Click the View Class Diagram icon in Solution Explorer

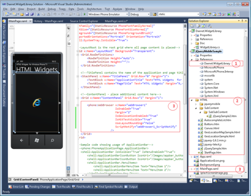point(209,26)
